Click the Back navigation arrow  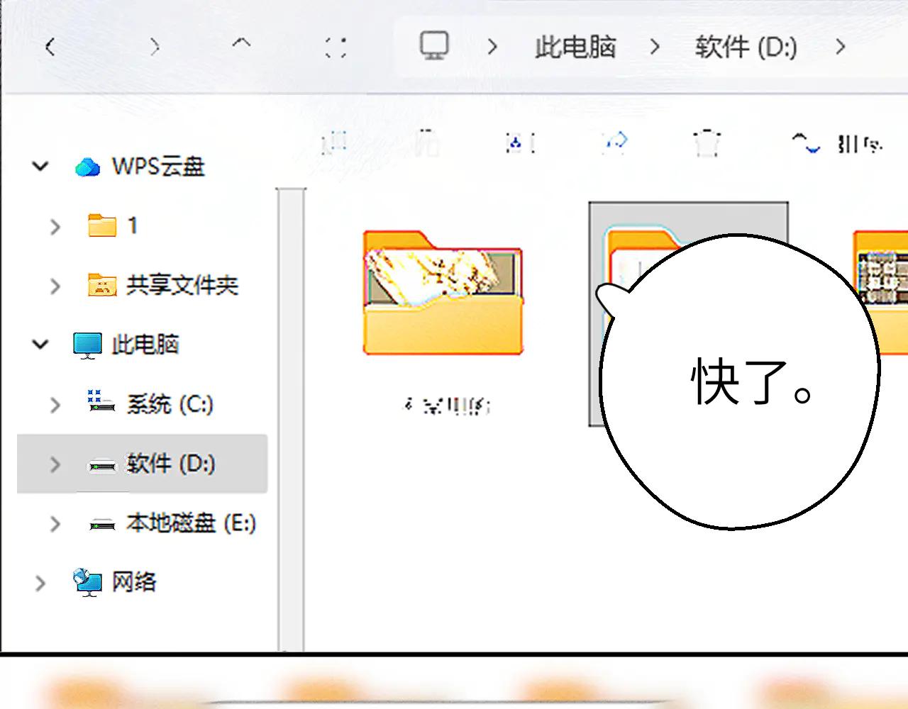click(x=50, y=48)
